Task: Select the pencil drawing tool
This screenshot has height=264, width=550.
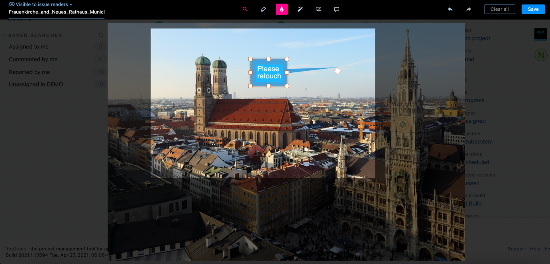Action: click(x=263, y=9)
